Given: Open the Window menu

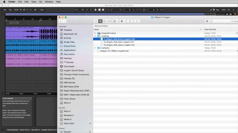Looking at the screenshot, I should [49, 2].
